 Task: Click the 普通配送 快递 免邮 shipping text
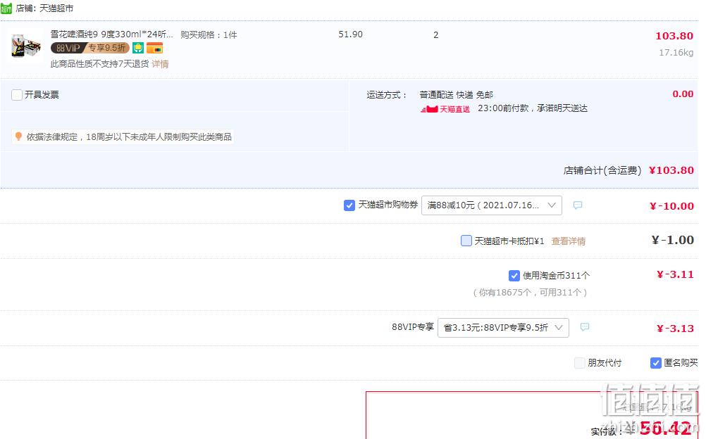456,95
